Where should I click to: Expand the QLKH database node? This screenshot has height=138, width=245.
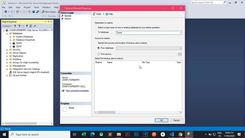(10, 43)
